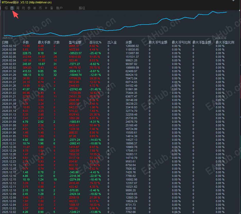
Task: Open the 月 monthly tab
Action: (23, 8)
